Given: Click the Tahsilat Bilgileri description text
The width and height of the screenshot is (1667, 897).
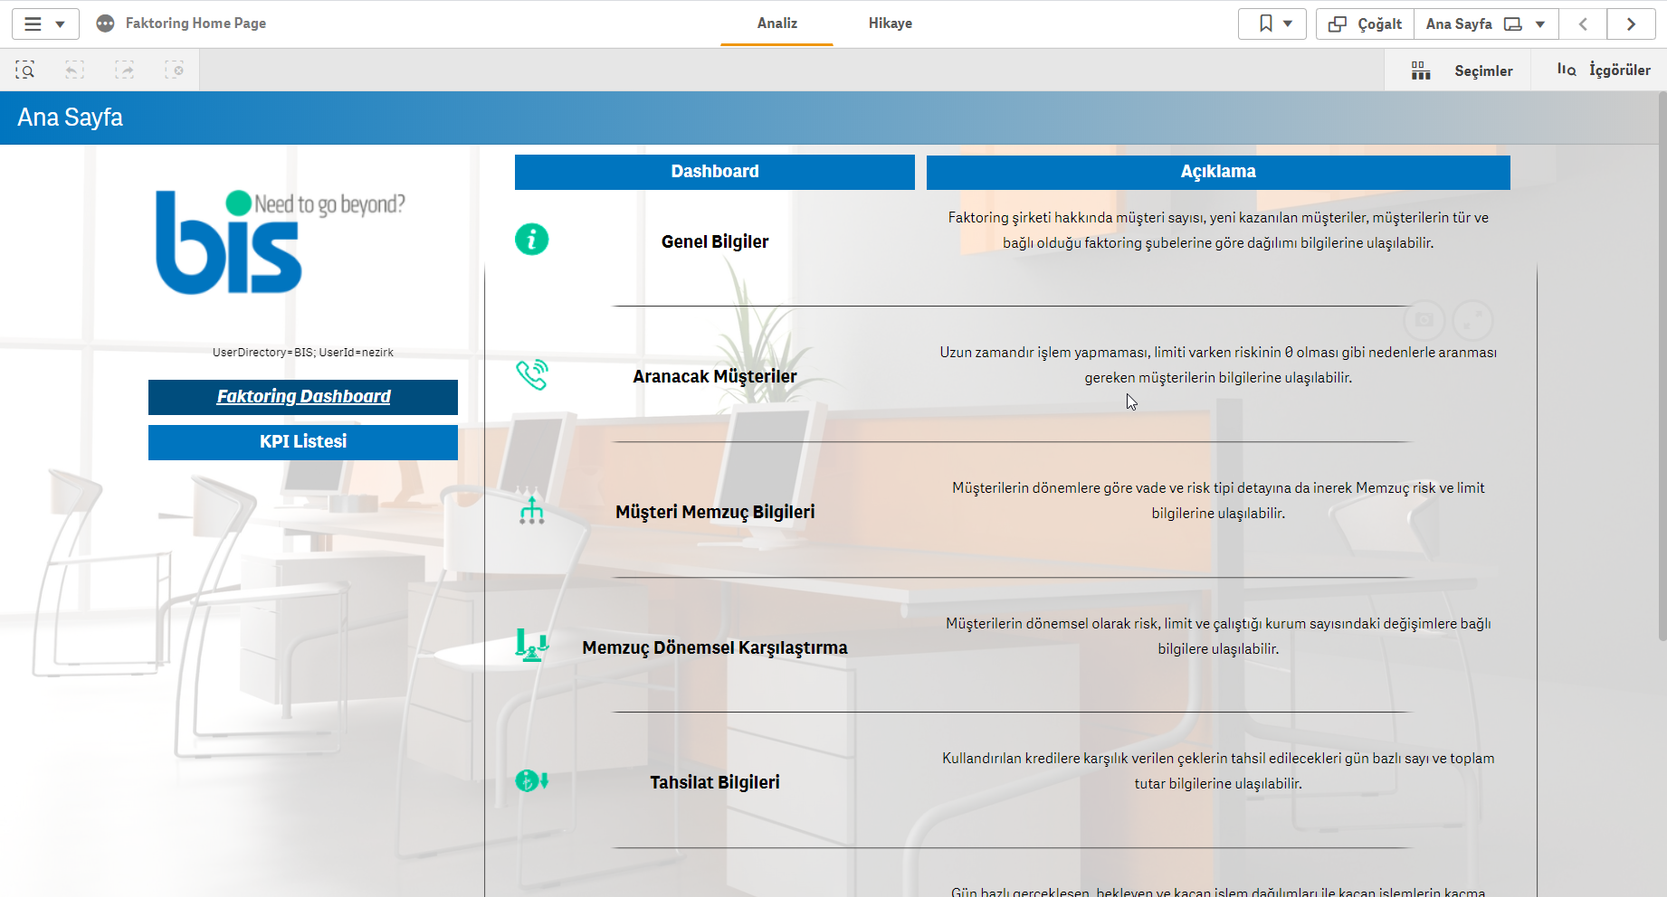Looking at the screenshot, I should tap(1218, 771).
